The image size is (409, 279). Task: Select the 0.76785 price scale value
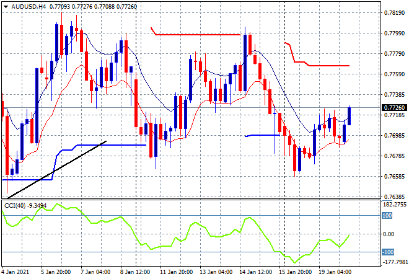(395, 156)
